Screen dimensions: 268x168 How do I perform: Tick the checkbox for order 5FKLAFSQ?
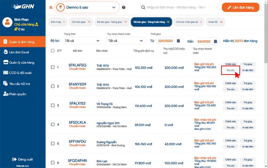tap(53, 67)
